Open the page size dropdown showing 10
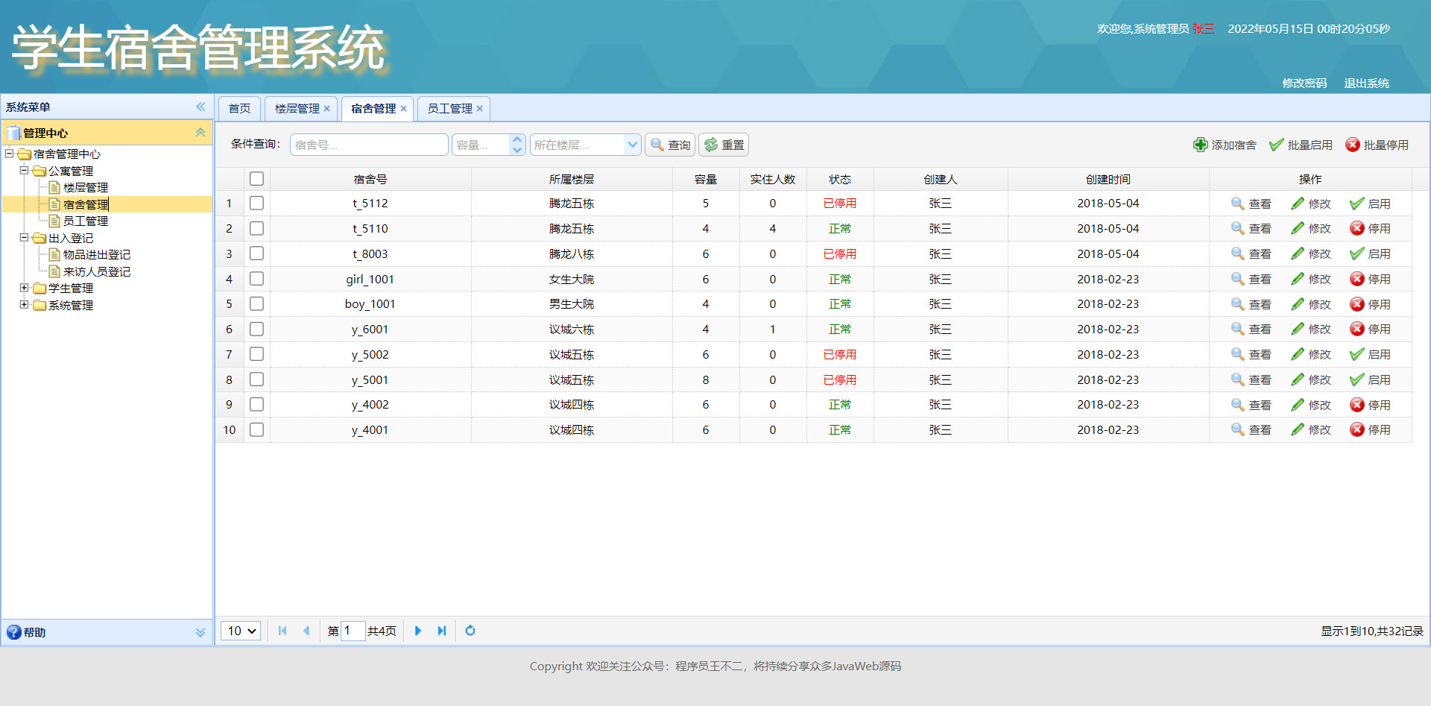Screen dimensions: 1431x706 tap(240, 631)
